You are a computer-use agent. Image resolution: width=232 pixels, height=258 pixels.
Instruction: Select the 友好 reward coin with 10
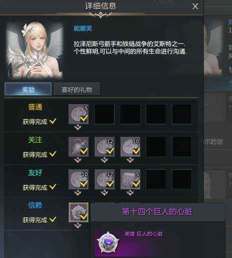point(78,179)
